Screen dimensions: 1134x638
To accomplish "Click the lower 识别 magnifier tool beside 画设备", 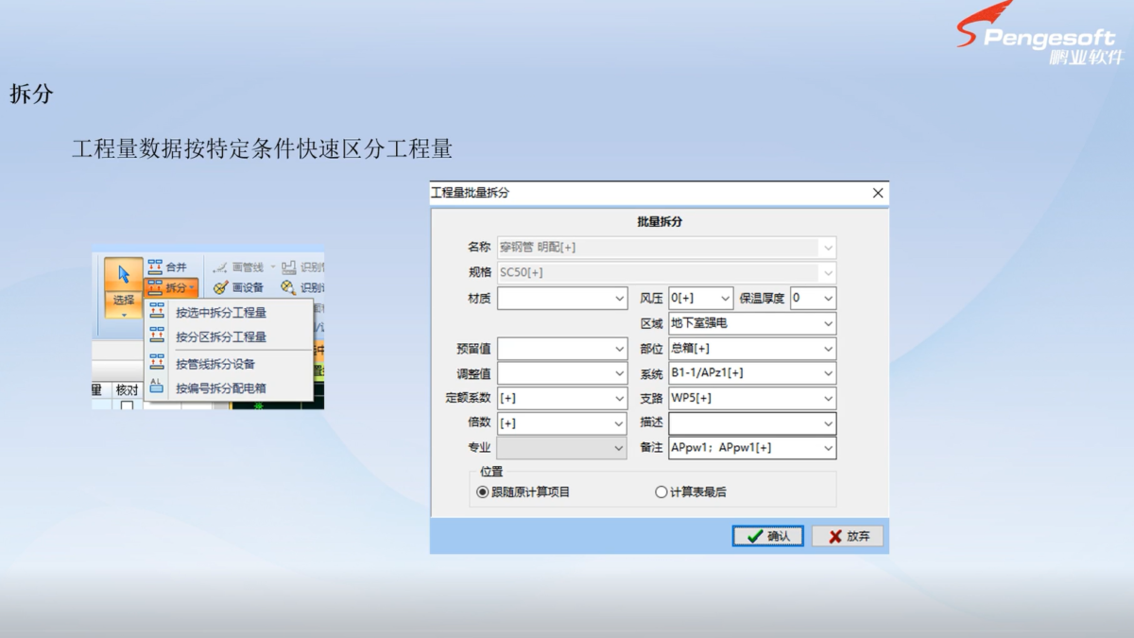I will (301, 287).
